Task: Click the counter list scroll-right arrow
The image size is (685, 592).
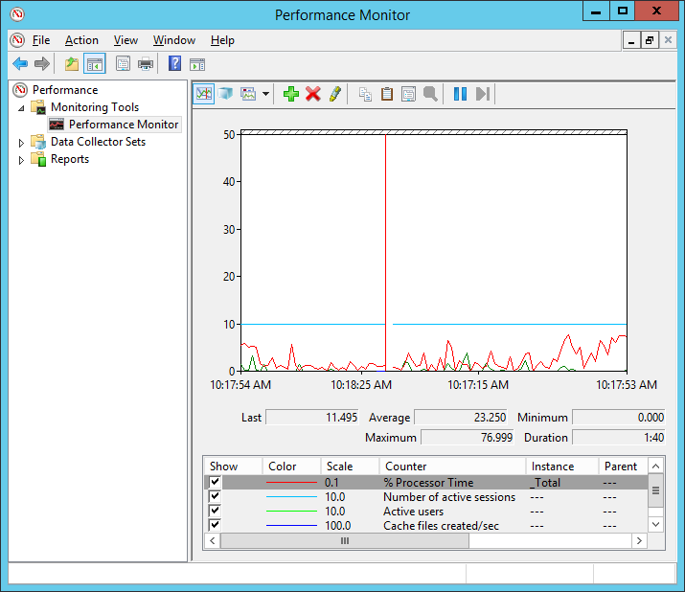Action: (640, 541)
